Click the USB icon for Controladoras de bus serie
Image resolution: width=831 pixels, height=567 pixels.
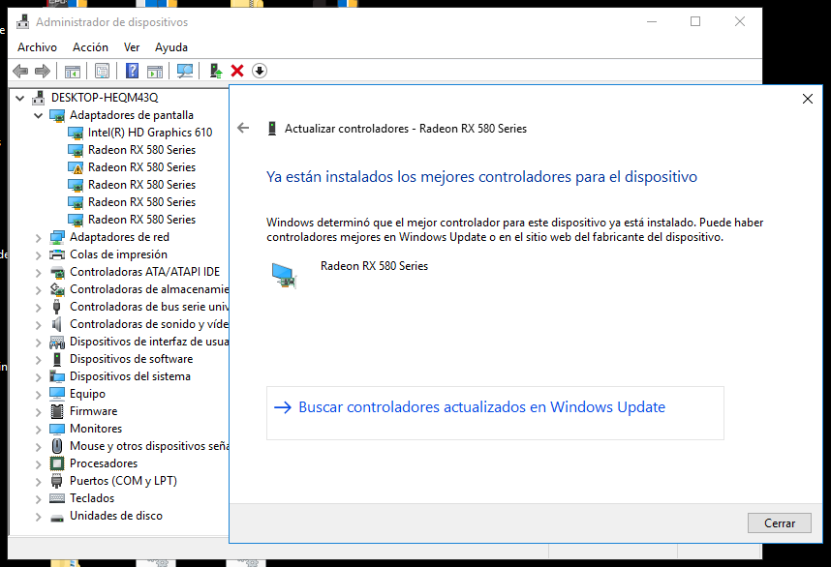pos(57,307)
